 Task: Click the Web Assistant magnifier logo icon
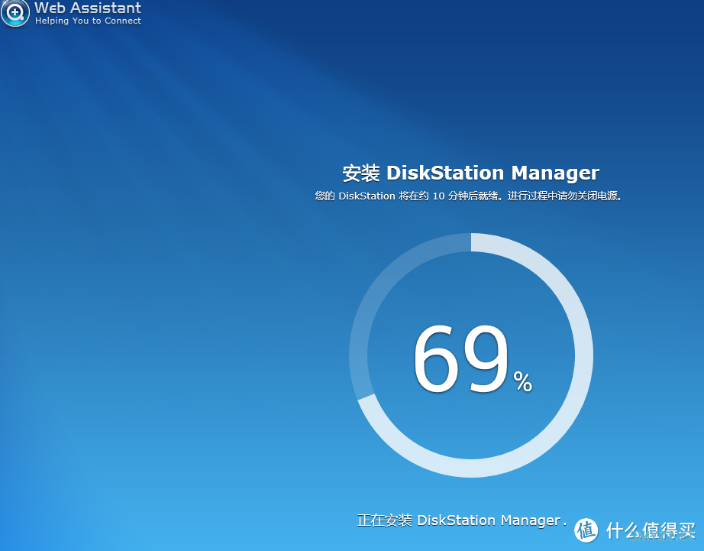[15, 13]
